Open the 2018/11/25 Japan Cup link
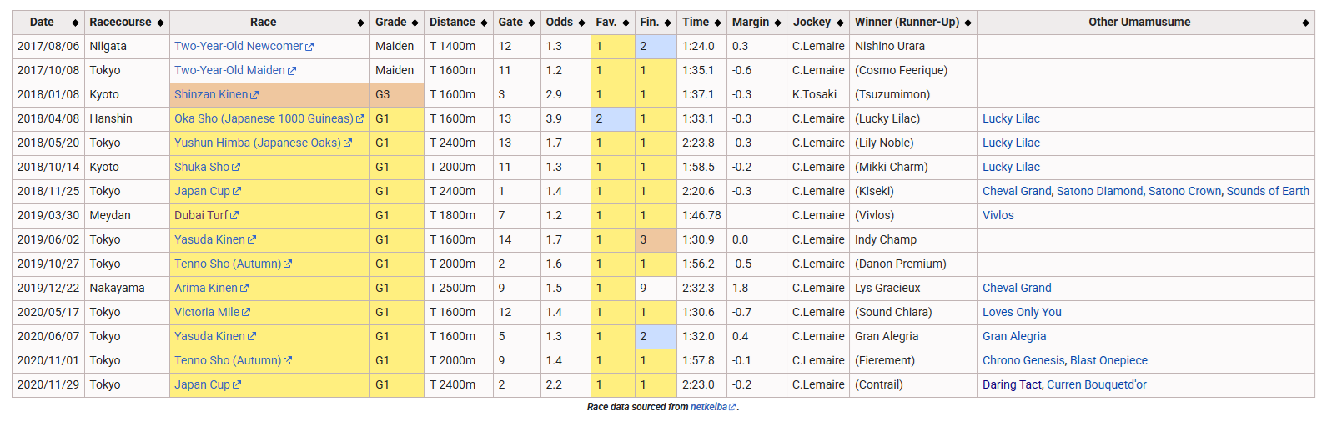1327x437 pixels. click(202, 192)
